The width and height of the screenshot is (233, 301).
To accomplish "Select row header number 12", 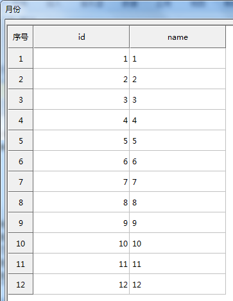I will [x=21, y=284].
